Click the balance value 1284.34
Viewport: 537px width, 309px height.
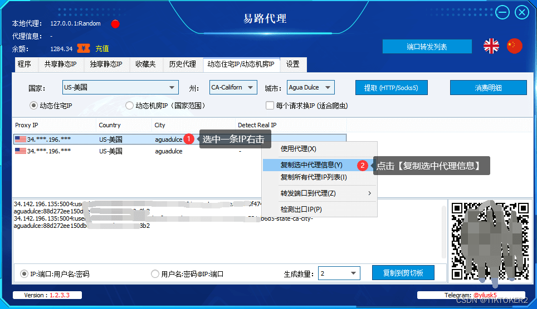tap(61, 49)
